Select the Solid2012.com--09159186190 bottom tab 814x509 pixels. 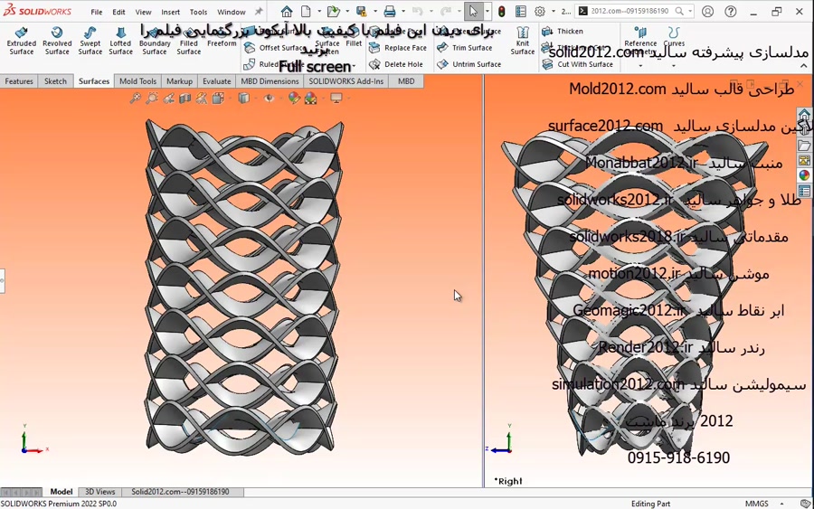[x=180, y=491]
